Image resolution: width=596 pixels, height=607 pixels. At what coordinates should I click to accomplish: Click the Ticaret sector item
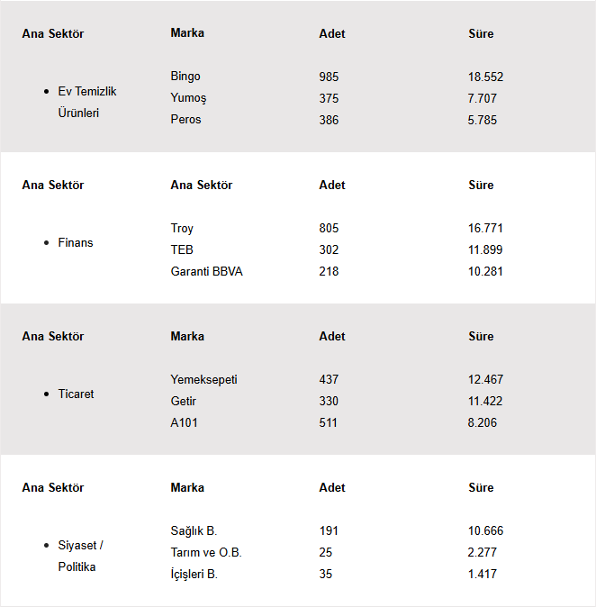(76, 394)
